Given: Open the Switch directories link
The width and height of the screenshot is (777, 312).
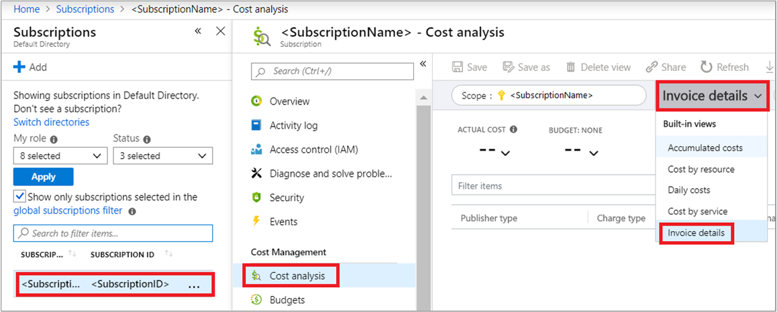Looking at the screenshot, I should click(51, 122).
